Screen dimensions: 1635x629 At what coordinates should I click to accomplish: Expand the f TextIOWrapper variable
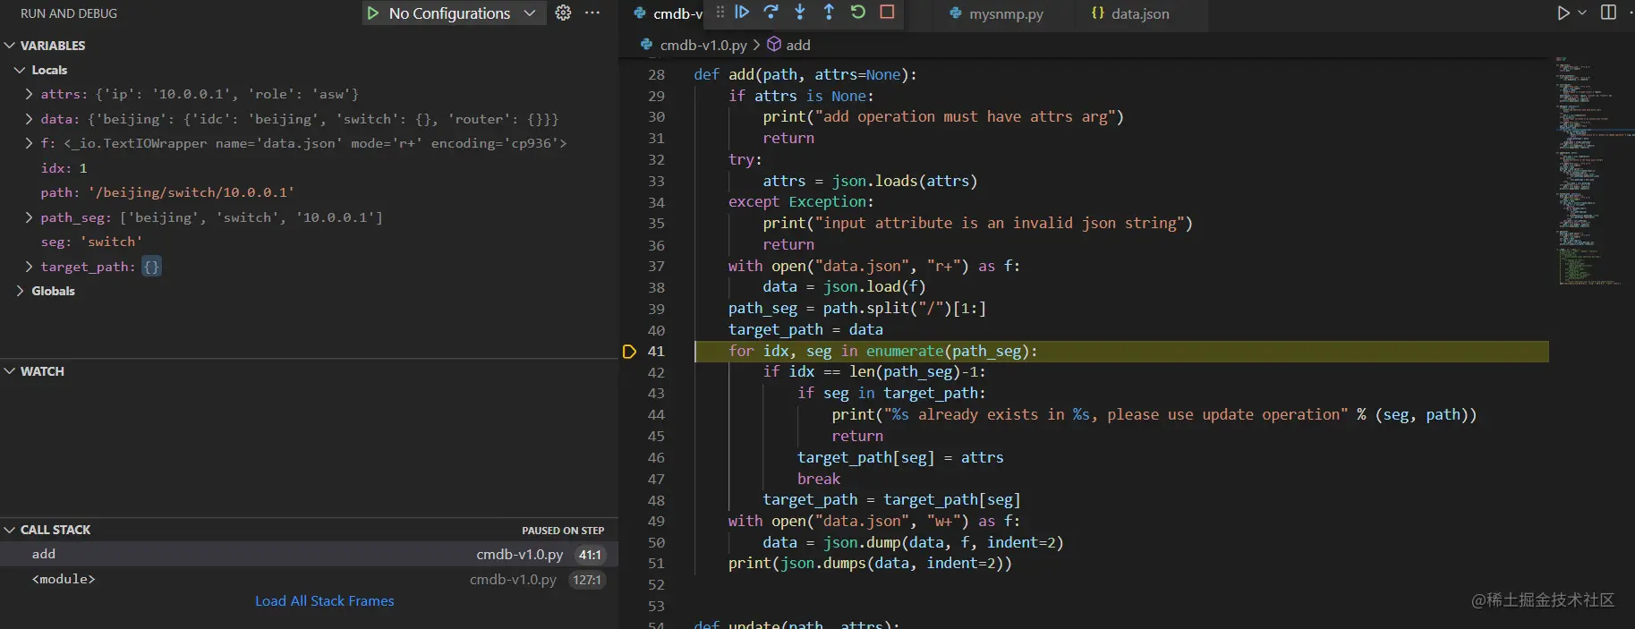30,143
